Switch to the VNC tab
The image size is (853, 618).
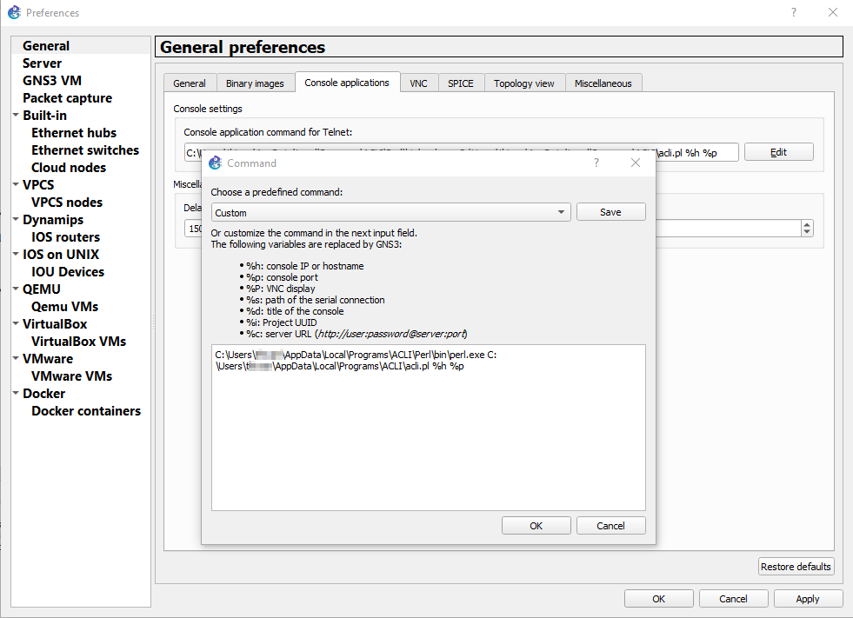point(418,83)
